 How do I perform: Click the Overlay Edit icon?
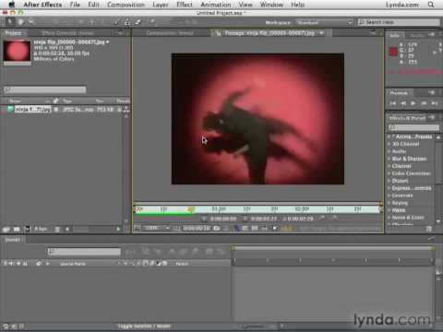pyautogui.click(x=334, y=218)
